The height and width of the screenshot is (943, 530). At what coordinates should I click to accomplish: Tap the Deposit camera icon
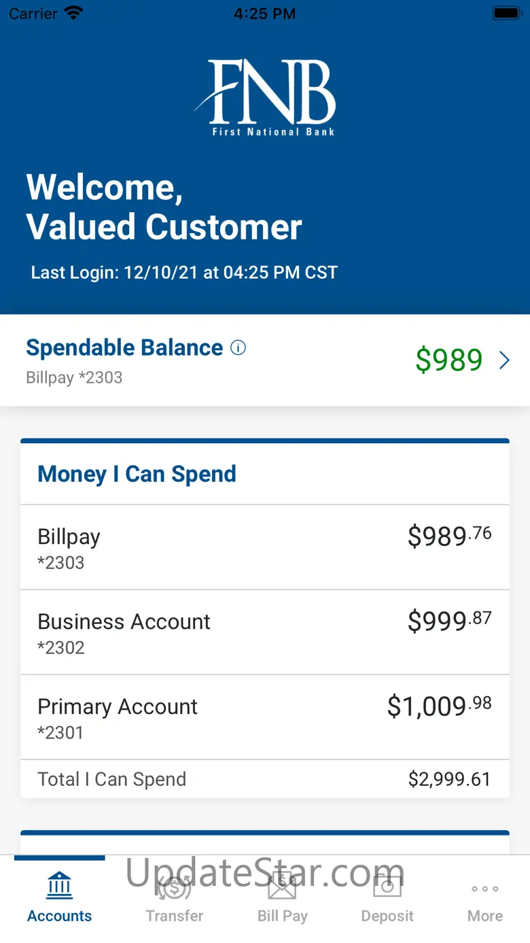tap(387, 886)
